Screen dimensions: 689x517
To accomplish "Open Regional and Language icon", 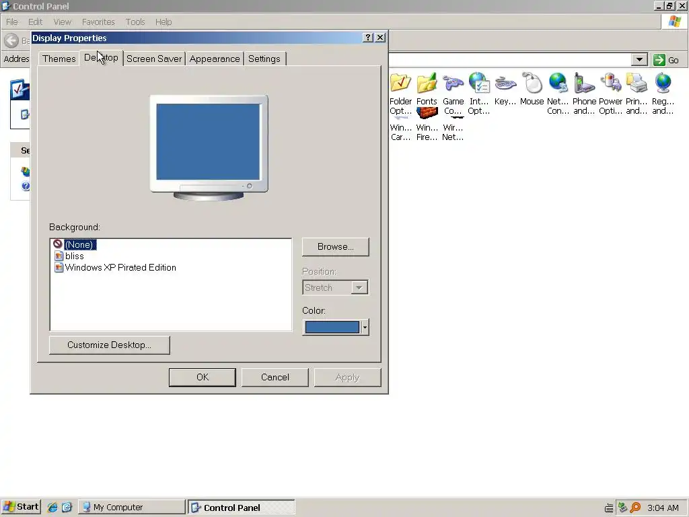I will (663, 83).
